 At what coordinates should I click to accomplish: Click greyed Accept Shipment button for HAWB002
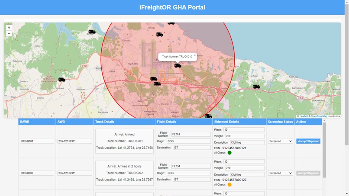coord(308,173)
